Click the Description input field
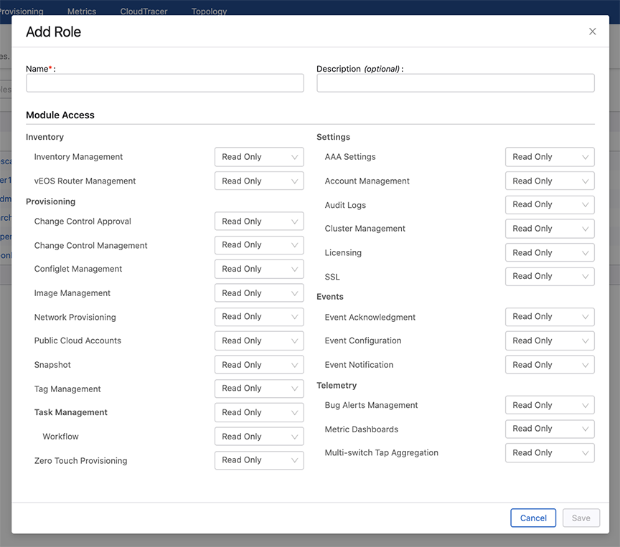The width and height of the screenshot is (620, 547). click(x=456, y=83)
